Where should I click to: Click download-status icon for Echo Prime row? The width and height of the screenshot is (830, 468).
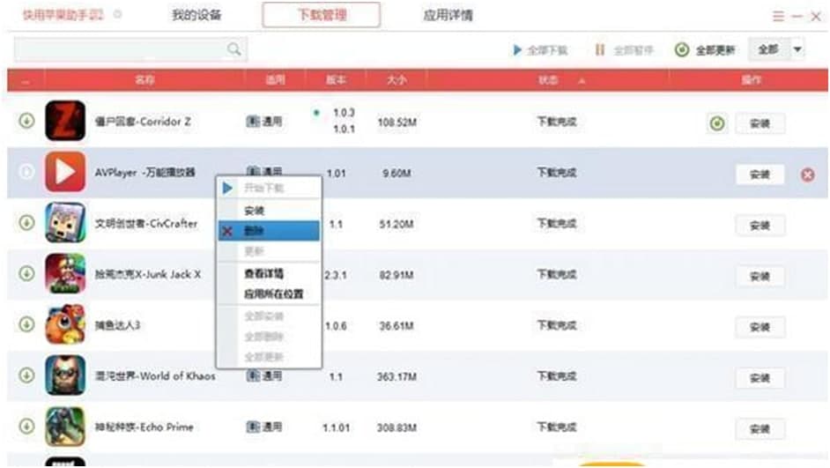tap(26, 426)
